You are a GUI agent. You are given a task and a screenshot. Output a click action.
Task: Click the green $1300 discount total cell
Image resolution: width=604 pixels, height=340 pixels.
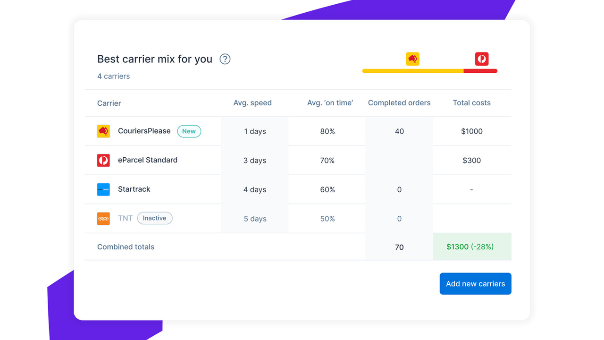click(471, 246)
